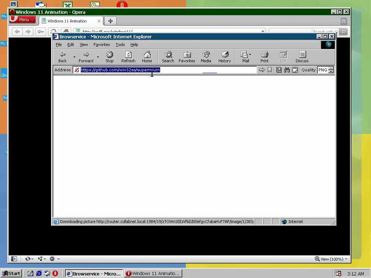Viewport: 371px width, 278px height.
Task: Switch to Windows 11 Animation taskbar button
Action: point(153,274)
